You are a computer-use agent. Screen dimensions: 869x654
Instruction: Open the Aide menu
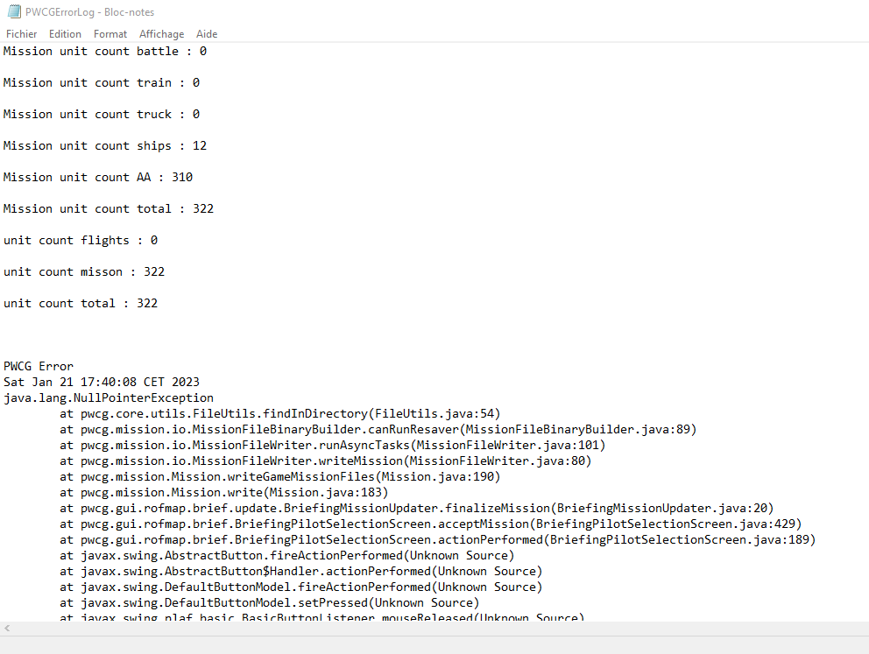click(207, 34)
